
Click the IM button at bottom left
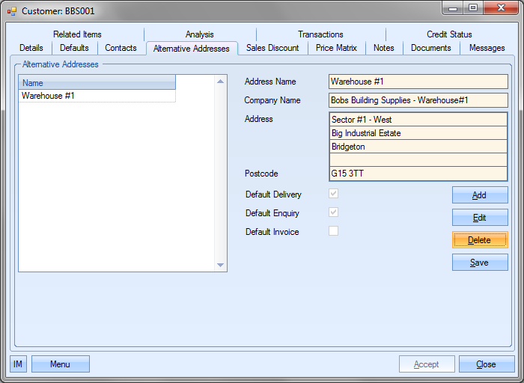tap(18, 364)
